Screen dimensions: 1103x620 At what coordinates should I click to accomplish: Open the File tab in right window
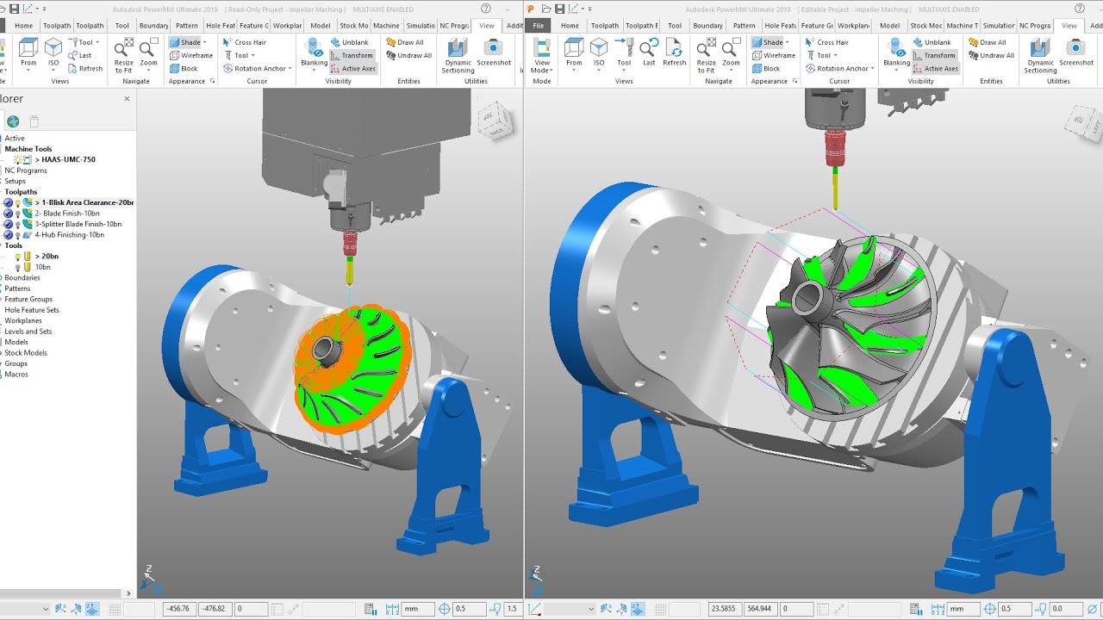[539, 26]
